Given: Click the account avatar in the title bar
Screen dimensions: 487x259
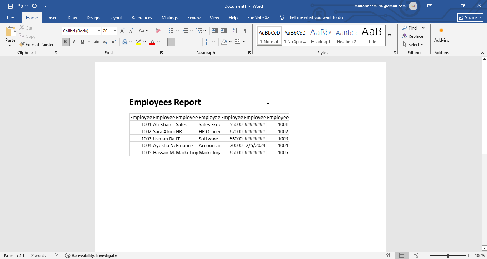Looking at the screenshot, I should pos(413,6).
